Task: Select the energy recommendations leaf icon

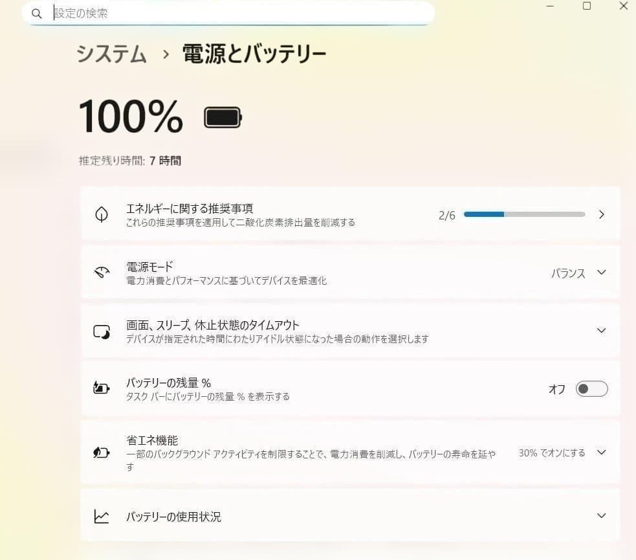Action: coord(102,214)
